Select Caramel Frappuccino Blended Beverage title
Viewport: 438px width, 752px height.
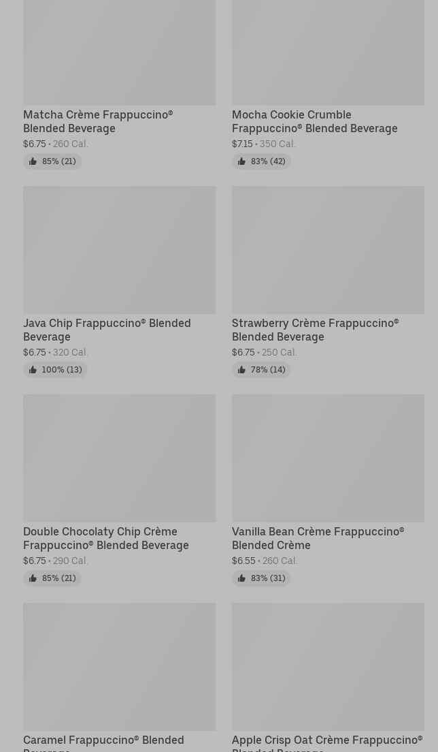coord(103,741)
